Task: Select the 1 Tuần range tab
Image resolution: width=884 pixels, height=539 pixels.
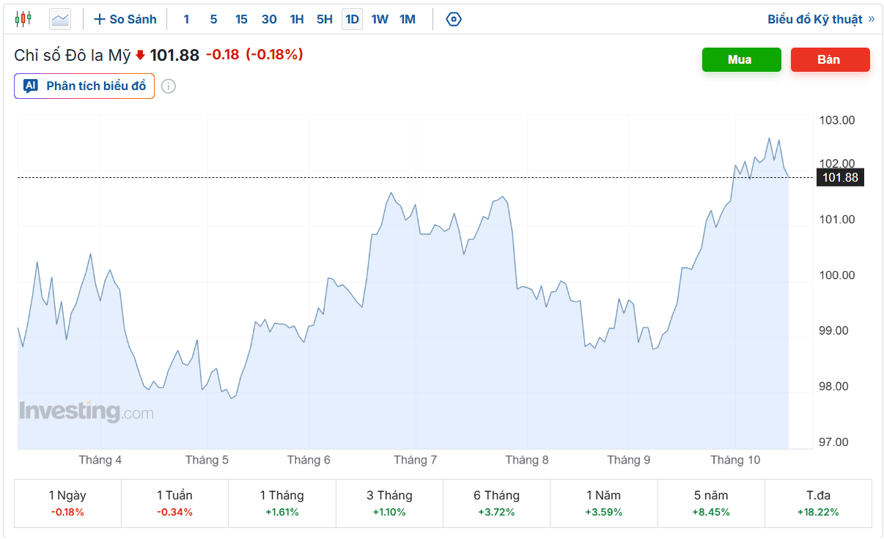Action: (174, 503)
